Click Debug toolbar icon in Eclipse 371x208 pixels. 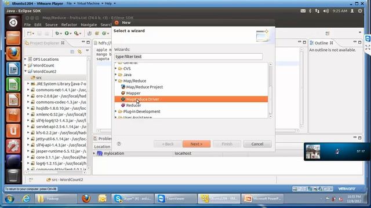(57, 34)
